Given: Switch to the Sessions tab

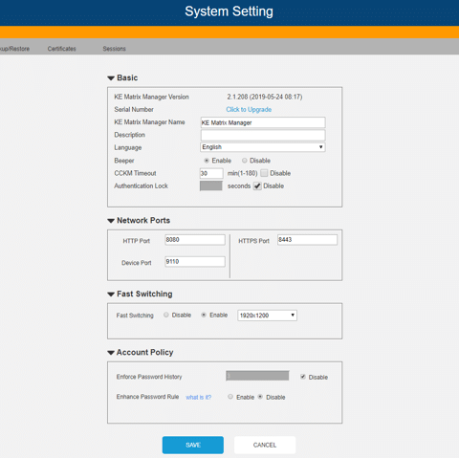Looking at the screenshot, I should [114, 49].
